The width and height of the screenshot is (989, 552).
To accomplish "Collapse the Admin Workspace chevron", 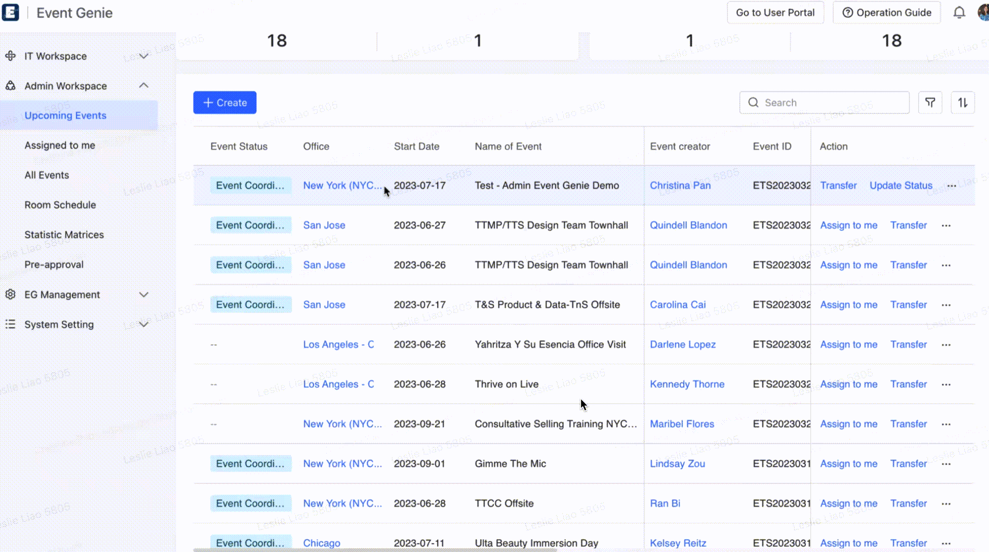I will click(x=144, y=85).
